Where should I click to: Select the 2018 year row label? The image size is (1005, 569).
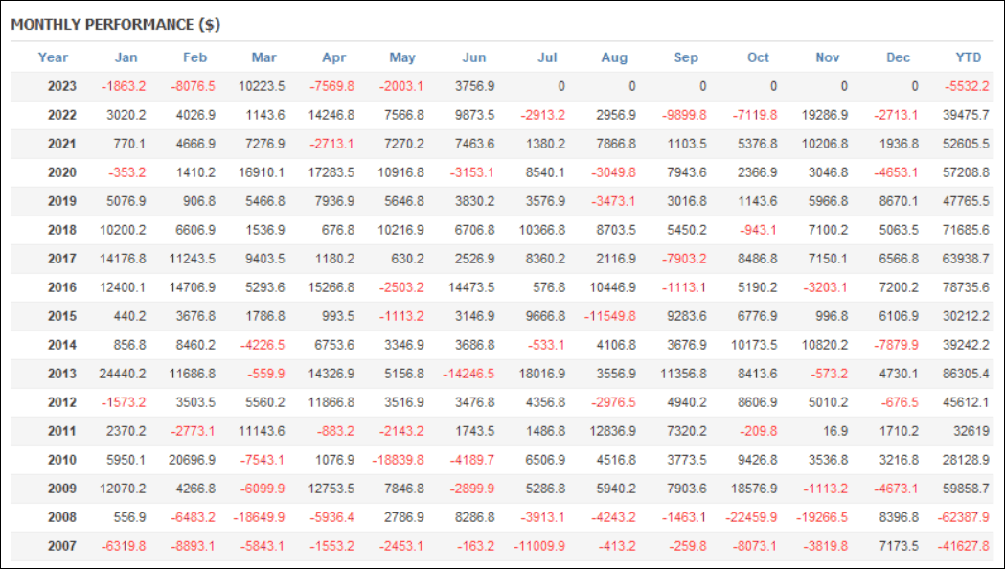pyautogui.click(x=61, y=230)
